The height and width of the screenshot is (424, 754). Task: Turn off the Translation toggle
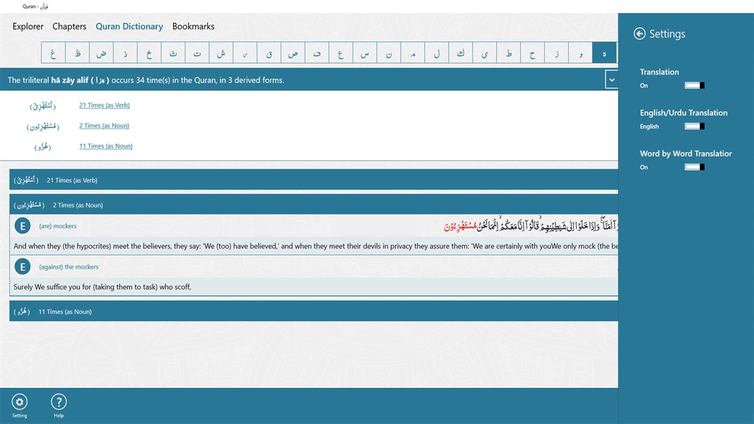pyautogui.click(x=694, y=85)
